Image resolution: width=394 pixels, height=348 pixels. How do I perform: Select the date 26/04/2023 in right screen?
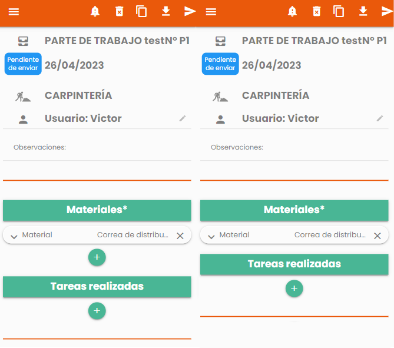(272, 65)
